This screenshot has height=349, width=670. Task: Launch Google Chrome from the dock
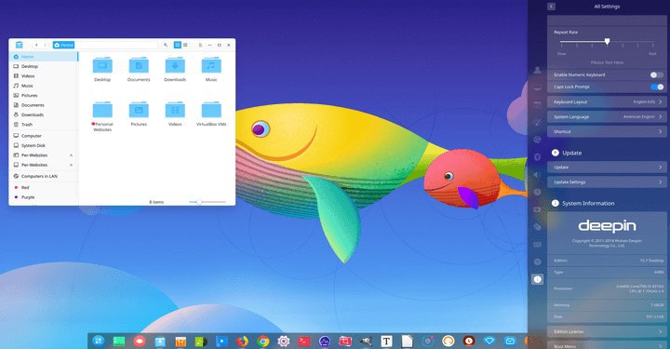pyautogui.click(x=263, y=341)
